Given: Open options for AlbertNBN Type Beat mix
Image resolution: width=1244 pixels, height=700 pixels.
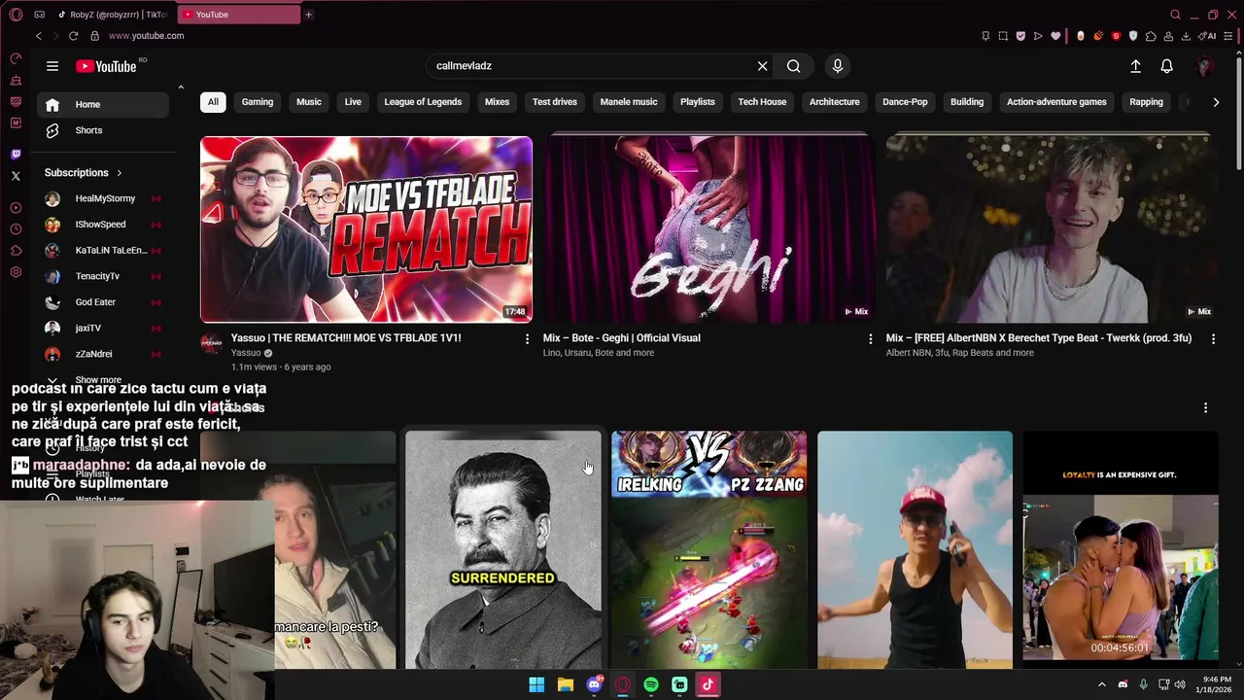Looking at the screenshot, I should click(1213, 338).
